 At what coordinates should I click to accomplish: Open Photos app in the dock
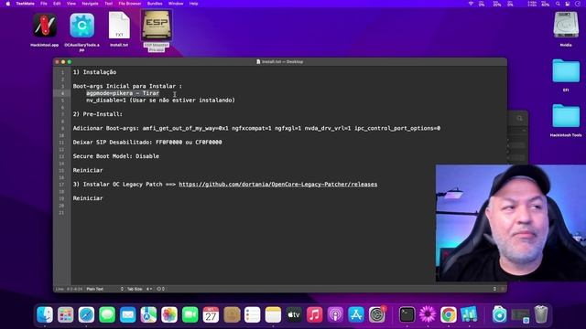(169, 314)
